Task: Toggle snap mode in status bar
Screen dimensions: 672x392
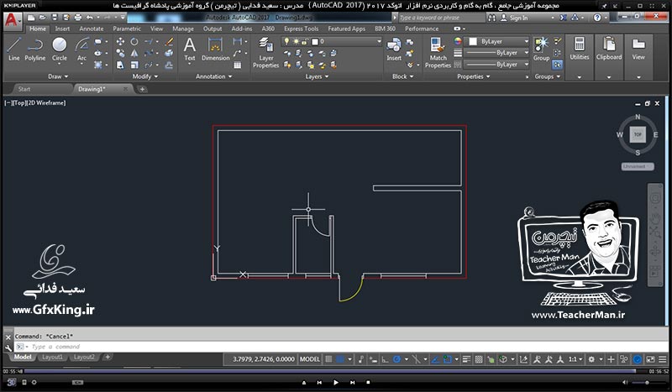Action: [x=340, y=359]
